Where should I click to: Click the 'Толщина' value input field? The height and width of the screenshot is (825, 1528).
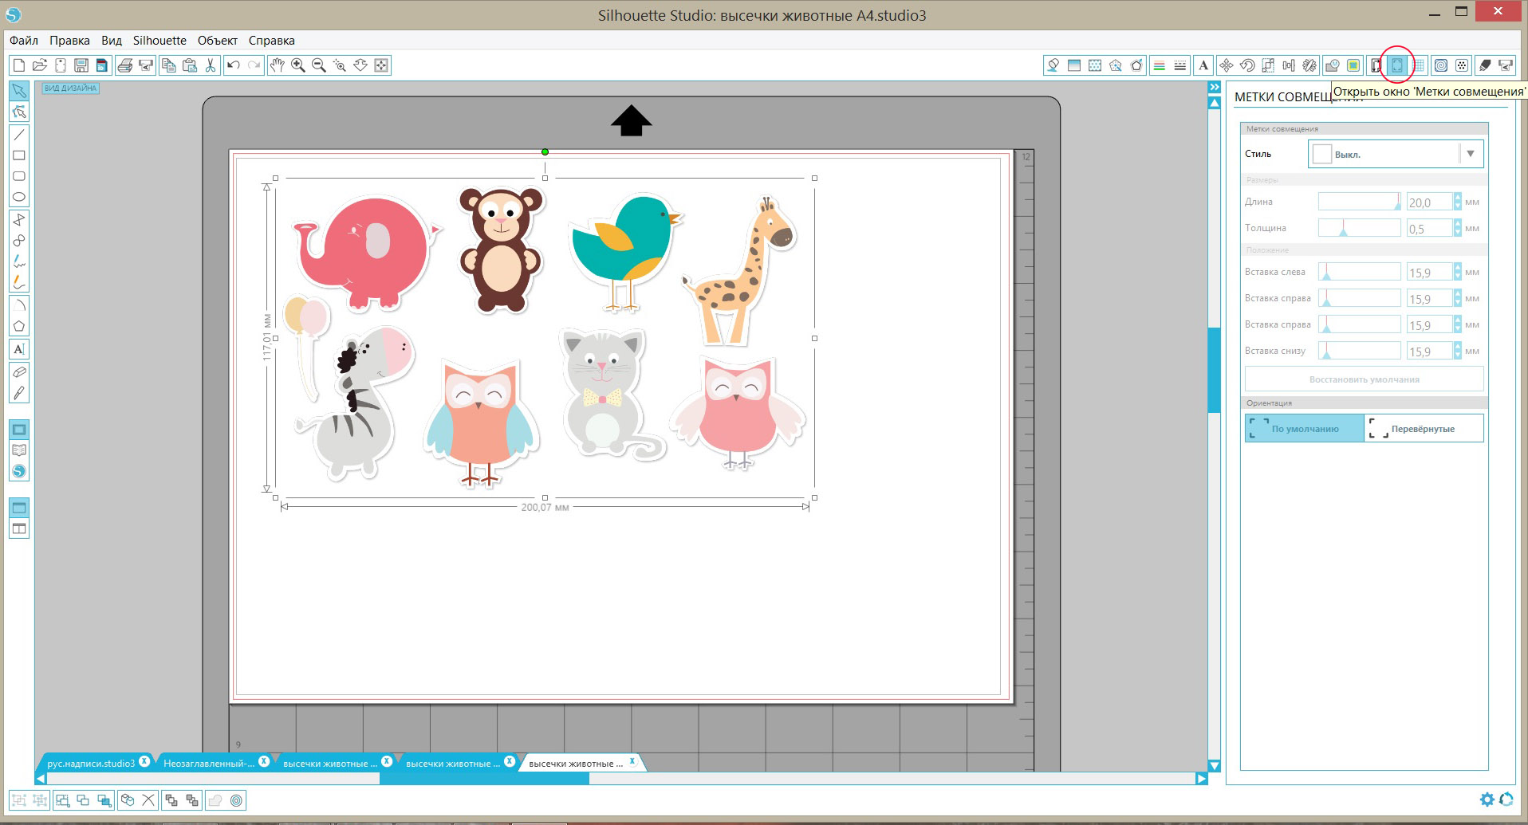pos(1428,229)
